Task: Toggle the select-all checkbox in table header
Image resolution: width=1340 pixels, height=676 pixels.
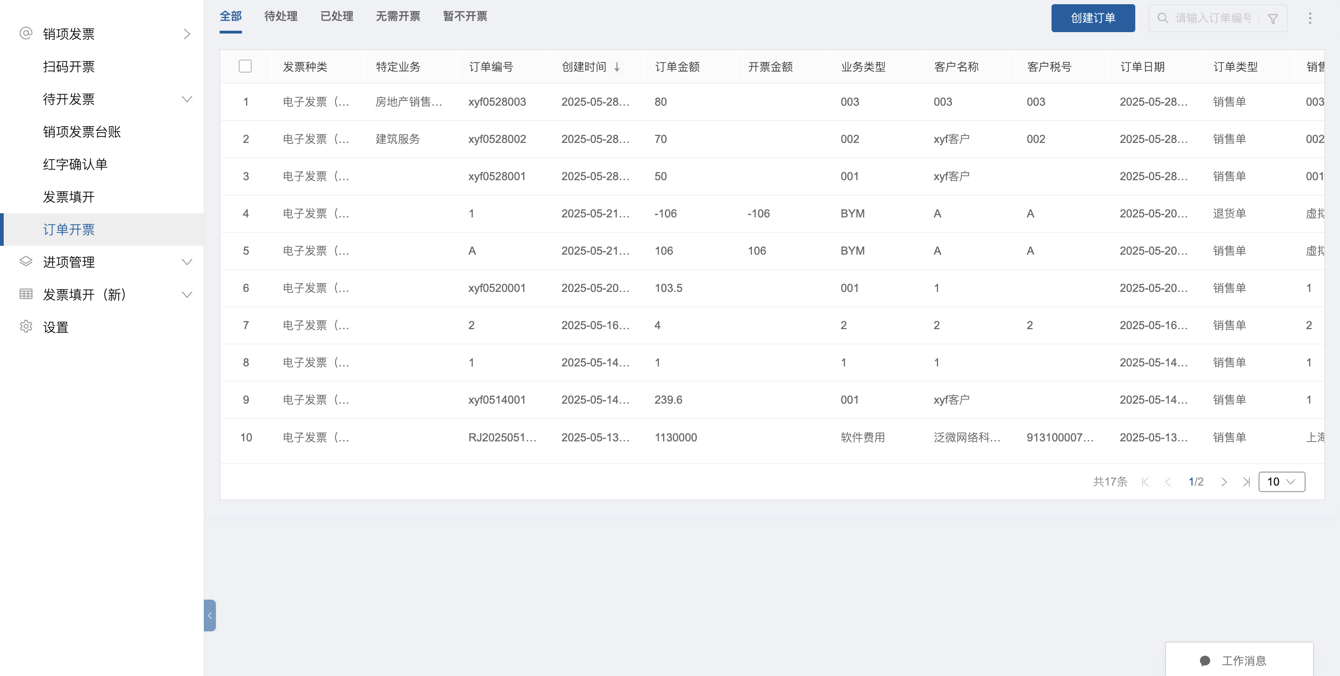Action: pos(245,66)
